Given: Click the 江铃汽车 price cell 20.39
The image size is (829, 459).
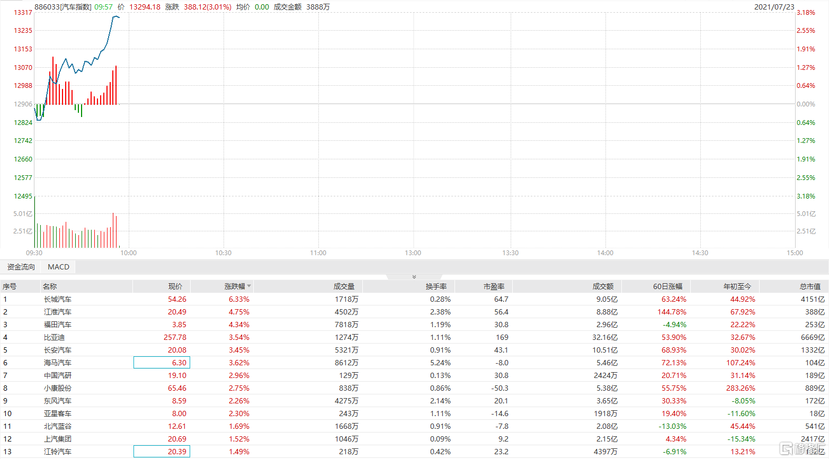Looking at the screenshot, I should pyautogui.click(x=162, y=452).
